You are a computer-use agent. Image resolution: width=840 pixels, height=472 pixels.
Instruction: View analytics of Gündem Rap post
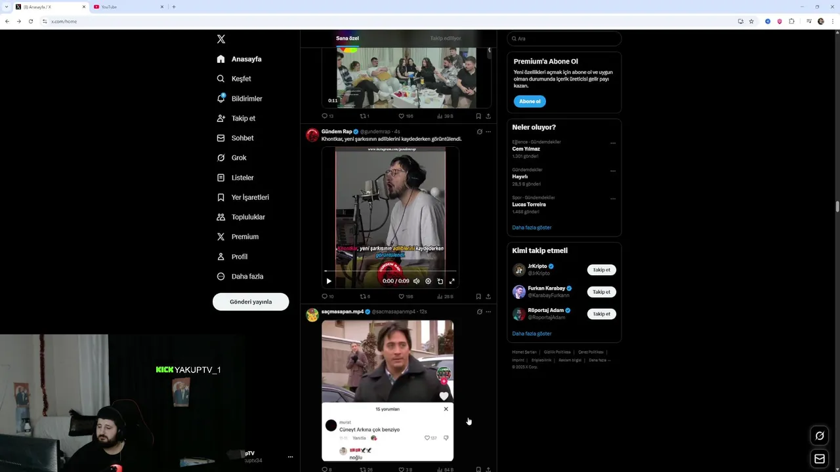coord(444,296)
